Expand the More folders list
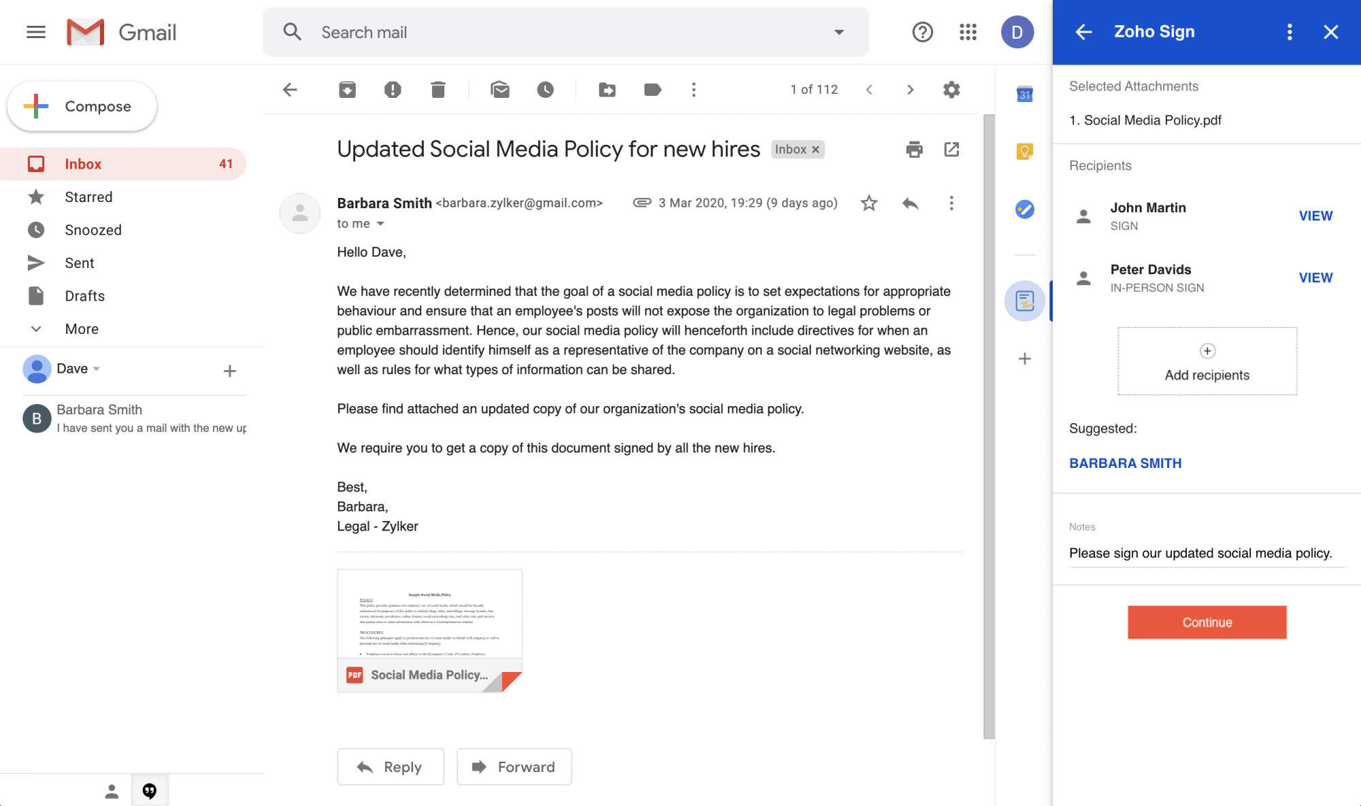The height and width of the screenshot is (806, 1361). click(x=82, y=329)
